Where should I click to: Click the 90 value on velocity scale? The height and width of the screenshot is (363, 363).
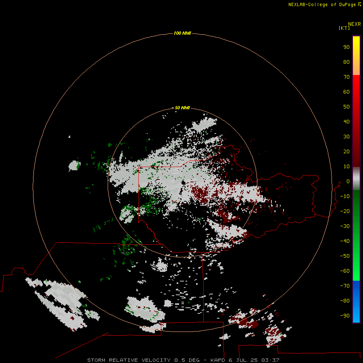click(346, 47)
